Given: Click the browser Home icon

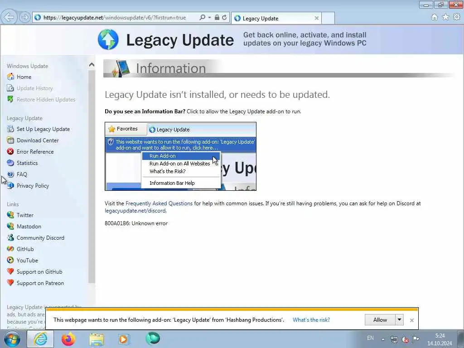Looking at the screenshot, I should 434,18.
